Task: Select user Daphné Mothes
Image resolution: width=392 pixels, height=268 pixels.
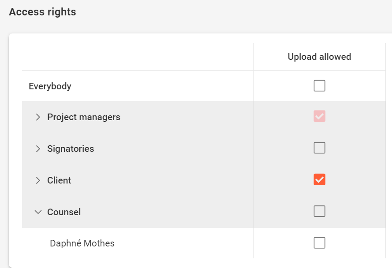Action: click(x=82, y=243)
